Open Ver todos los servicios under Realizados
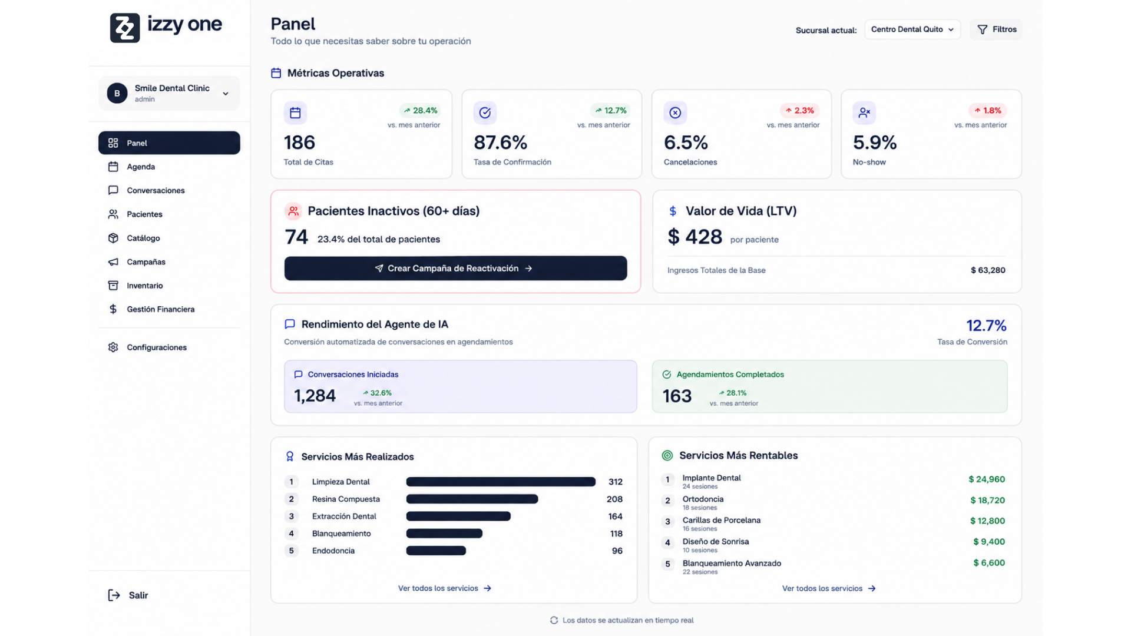Image resolution: width=1131 pixels, height=636 pixels. tap(444, 588)
